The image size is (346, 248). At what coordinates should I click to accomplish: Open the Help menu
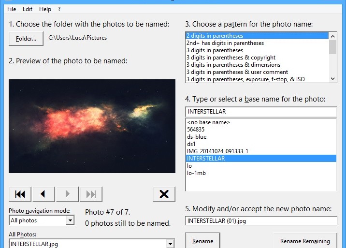[45, 9]
